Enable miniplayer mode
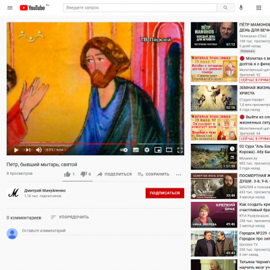Viewport: 270px width, 270px height. point(158,150)
